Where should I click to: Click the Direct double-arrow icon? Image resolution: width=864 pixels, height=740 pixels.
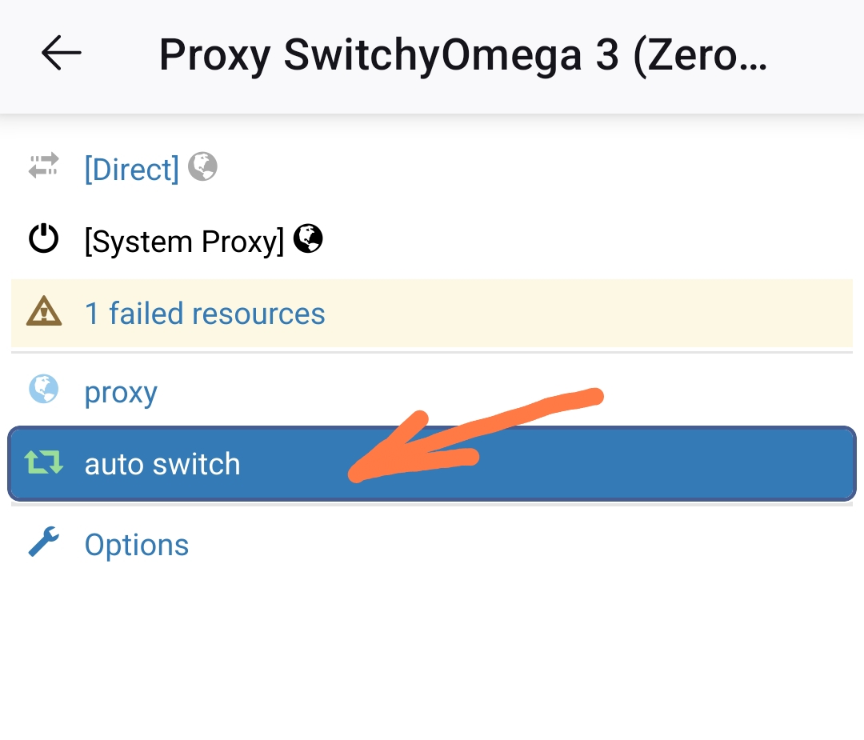(44, 166)
